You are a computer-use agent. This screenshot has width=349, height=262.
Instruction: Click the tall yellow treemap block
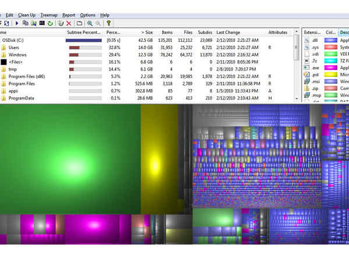[x=159, y=160]
